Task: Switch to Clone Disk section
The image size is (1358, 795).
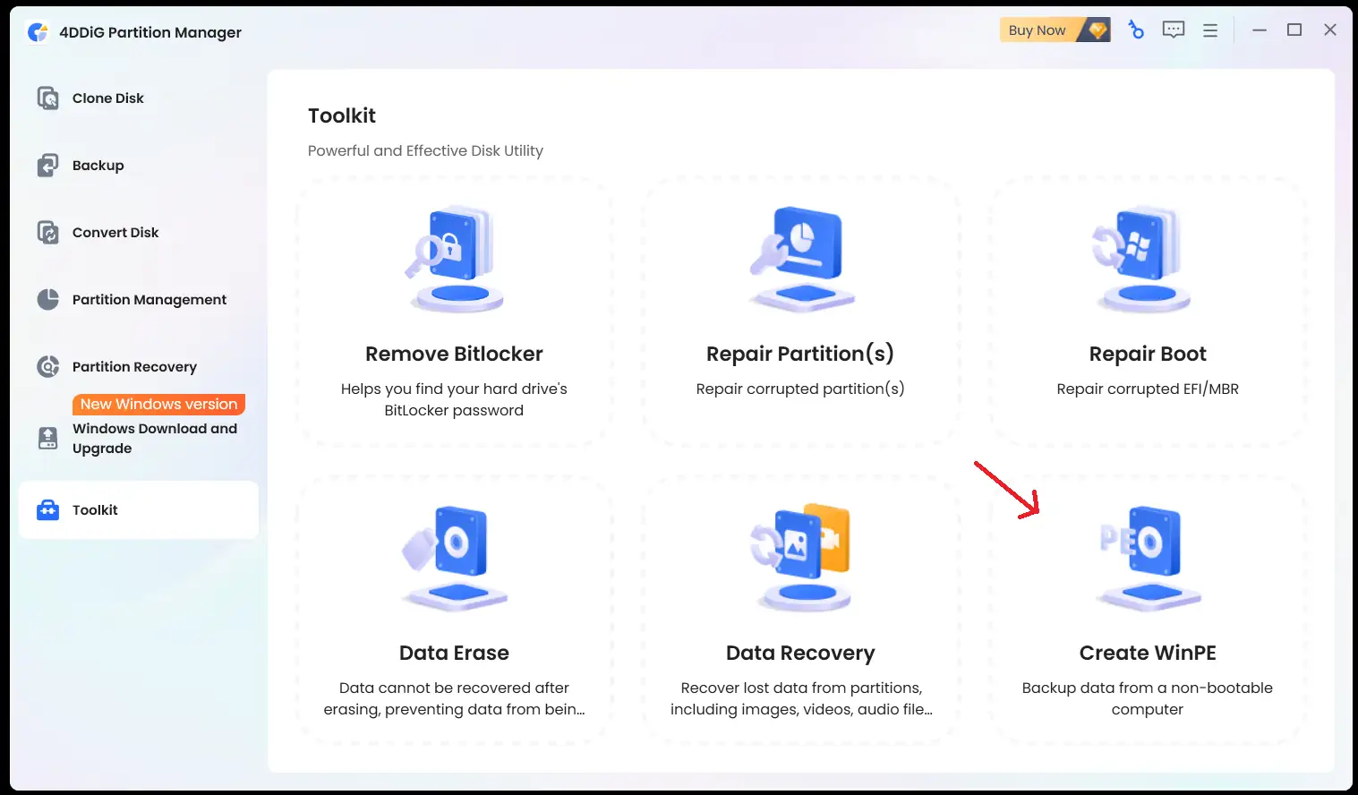Action: (107, 98)
